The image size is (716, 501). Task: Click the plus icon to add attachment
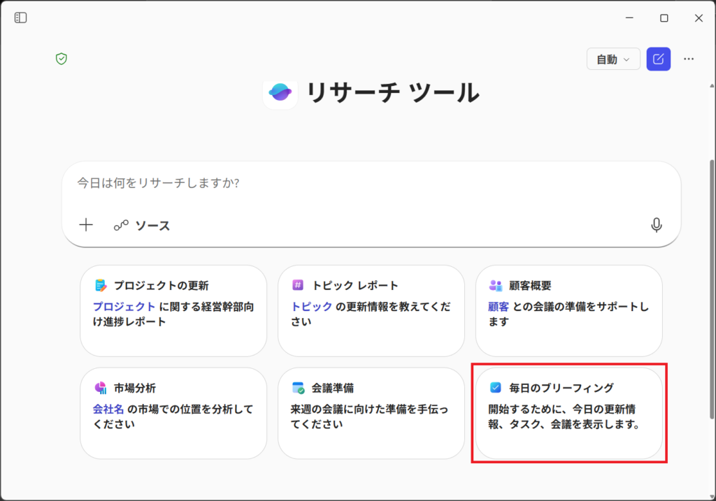click(x=86, y=225)
